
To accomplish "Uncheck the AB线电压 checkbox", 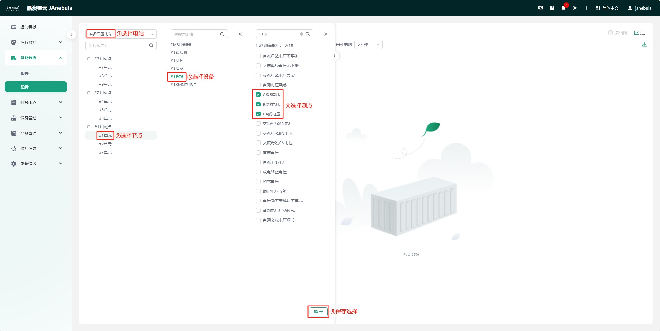I will point(258,94).
